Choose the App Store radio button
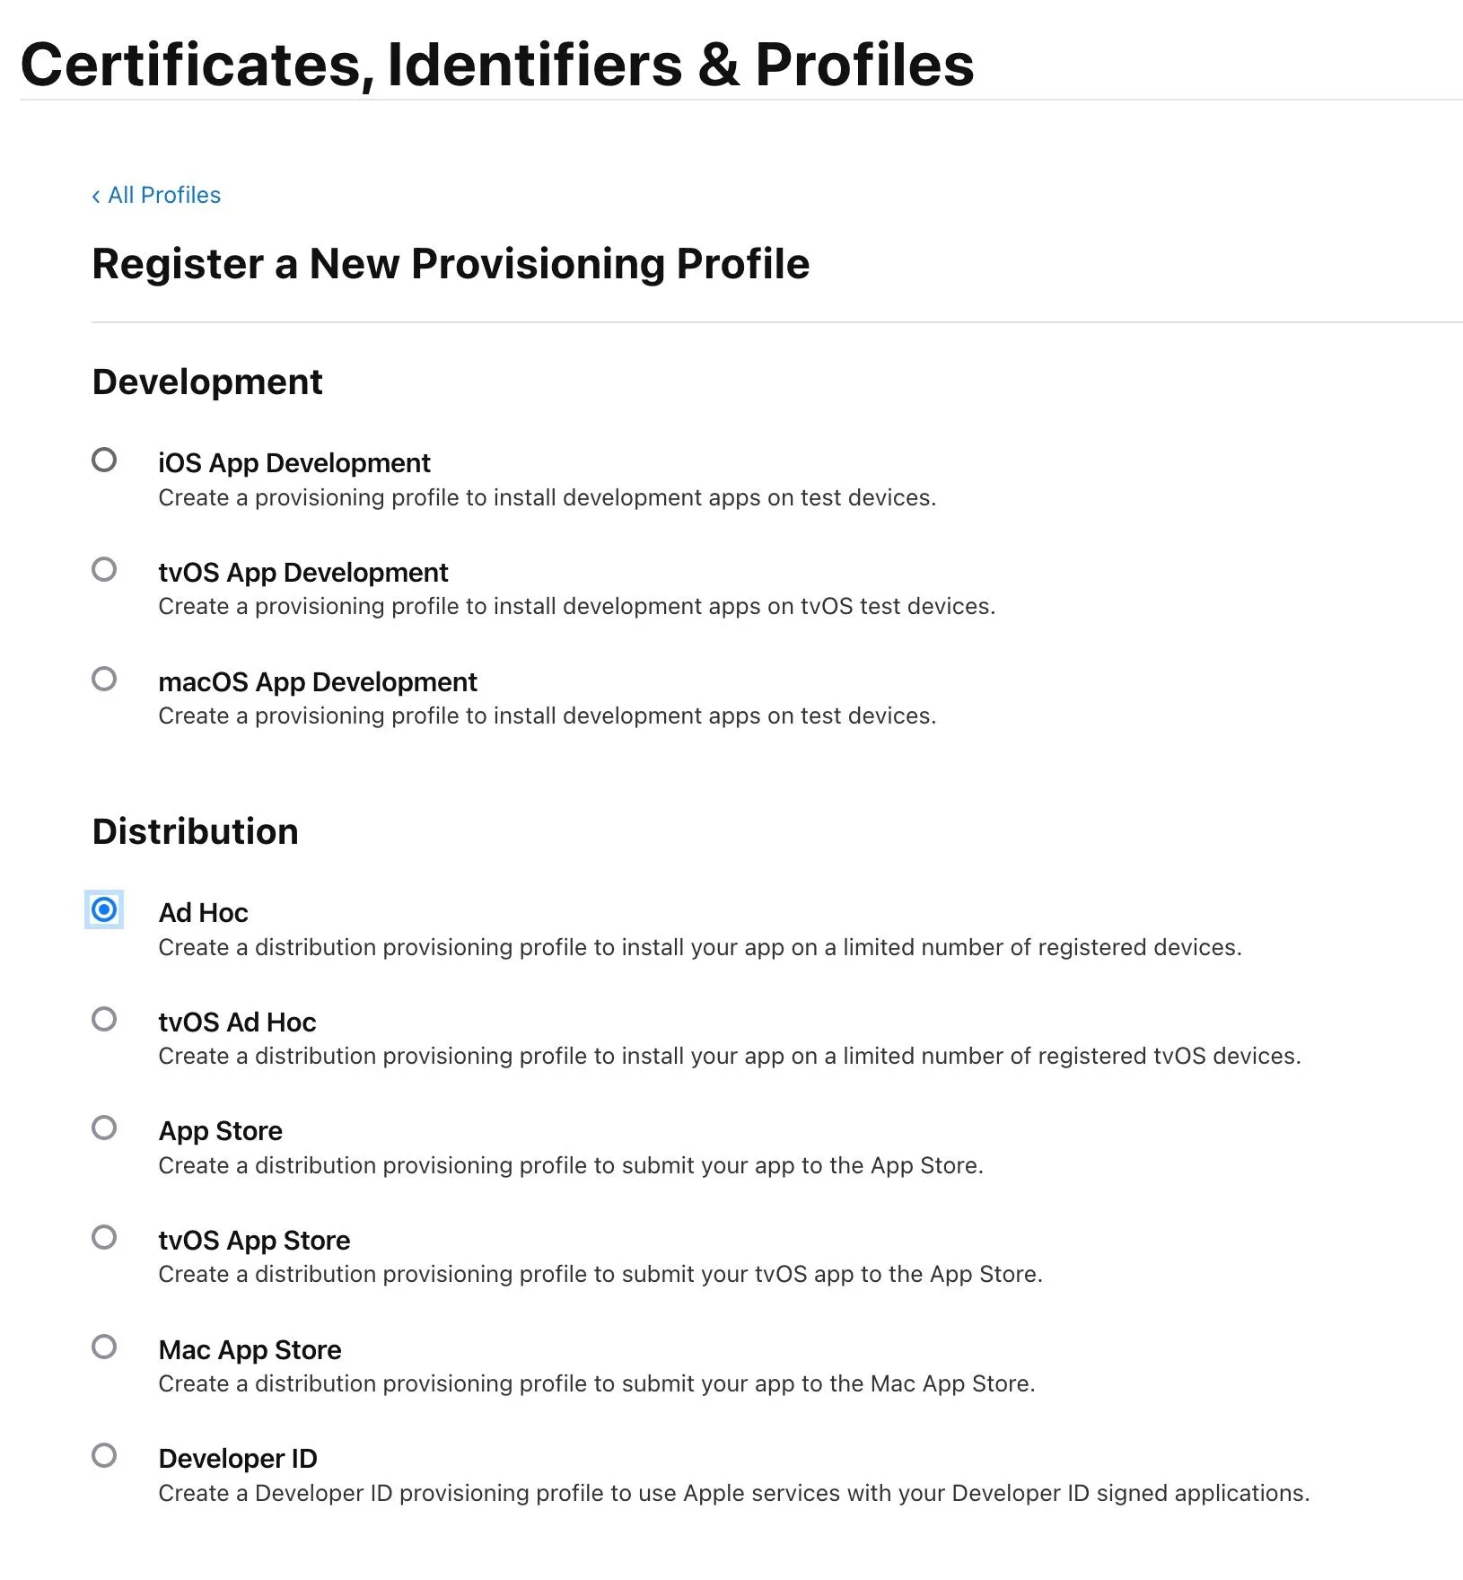 click(x=104, y=1128)
